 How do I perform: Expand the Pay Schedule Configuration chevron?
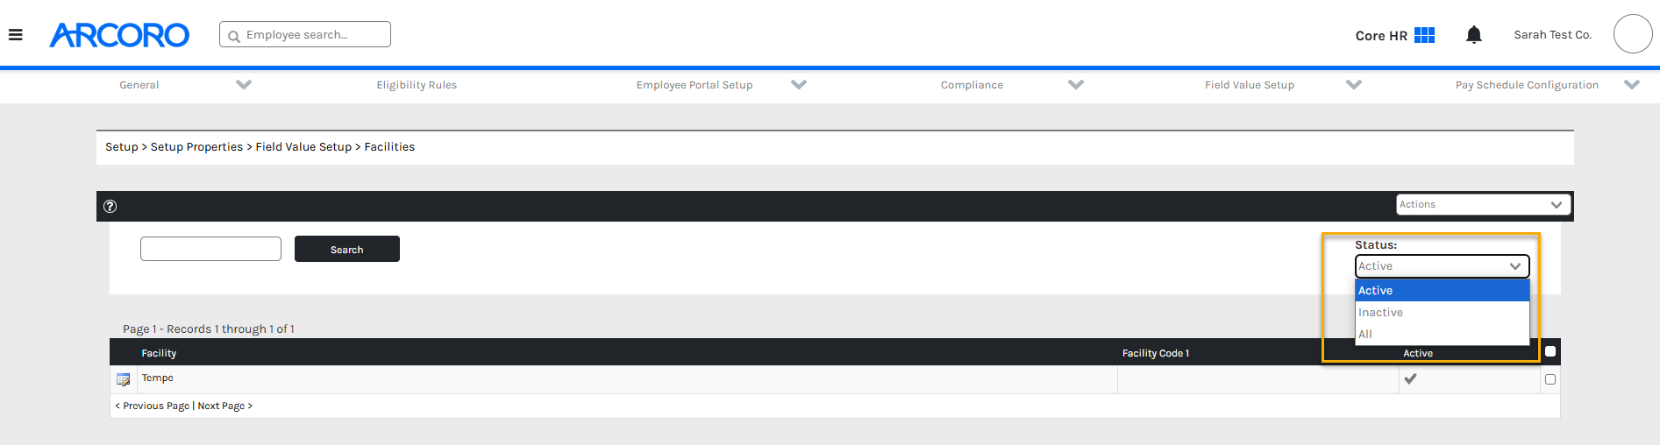click(x=1632, y=85)
